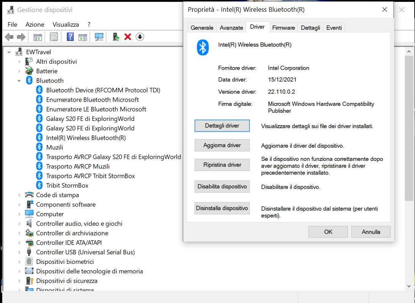Viewport: 415px width, 303px height.
Task: Expand the Componenti software category
Action: (19, 204)
